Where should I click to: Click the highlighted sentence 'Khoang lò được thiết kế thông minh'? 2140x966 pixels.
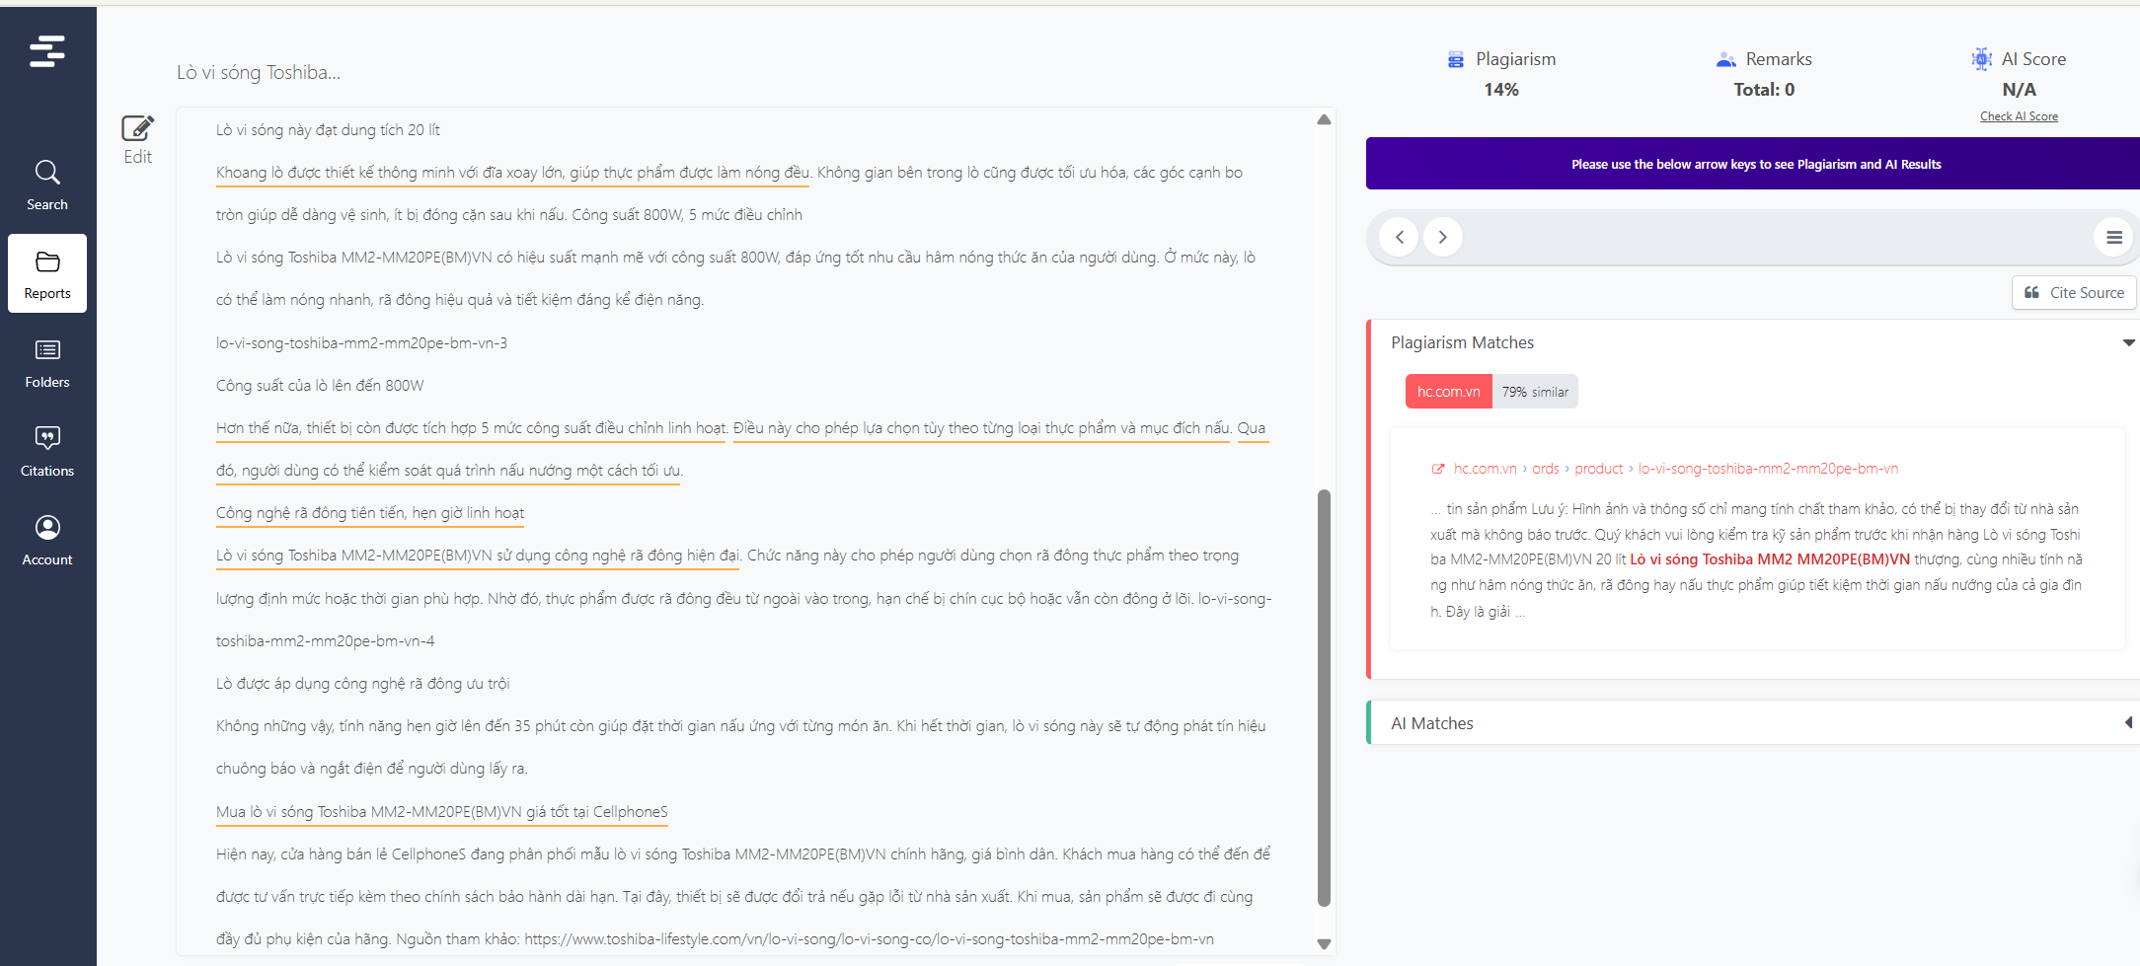(x=512, y=173)
